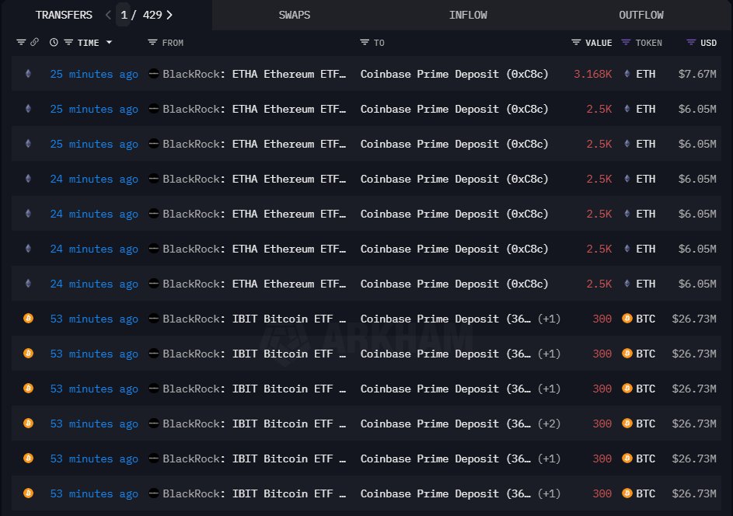Screen dimensions: 733x516
Task: Click the clock icon beside TIME
Action: (x=54, y=43)
